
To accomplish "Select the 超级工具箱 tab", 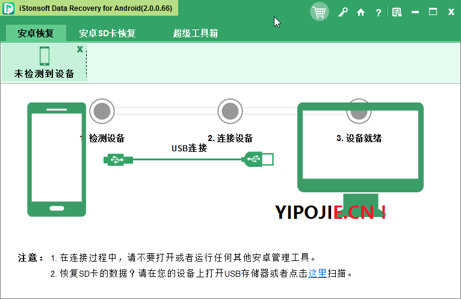I will pyautogui.click(x=195, y=33).
